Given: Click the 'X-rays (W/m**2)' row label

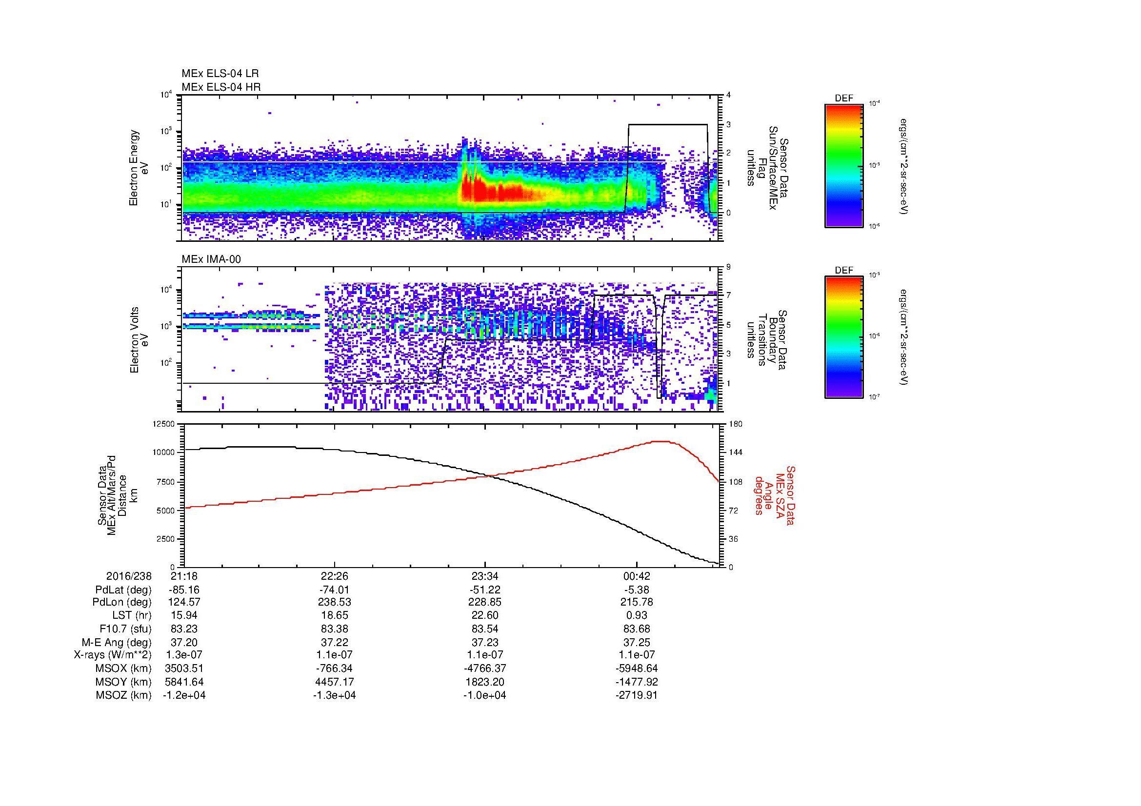Looking at the screenshot, I should (112, 655).
